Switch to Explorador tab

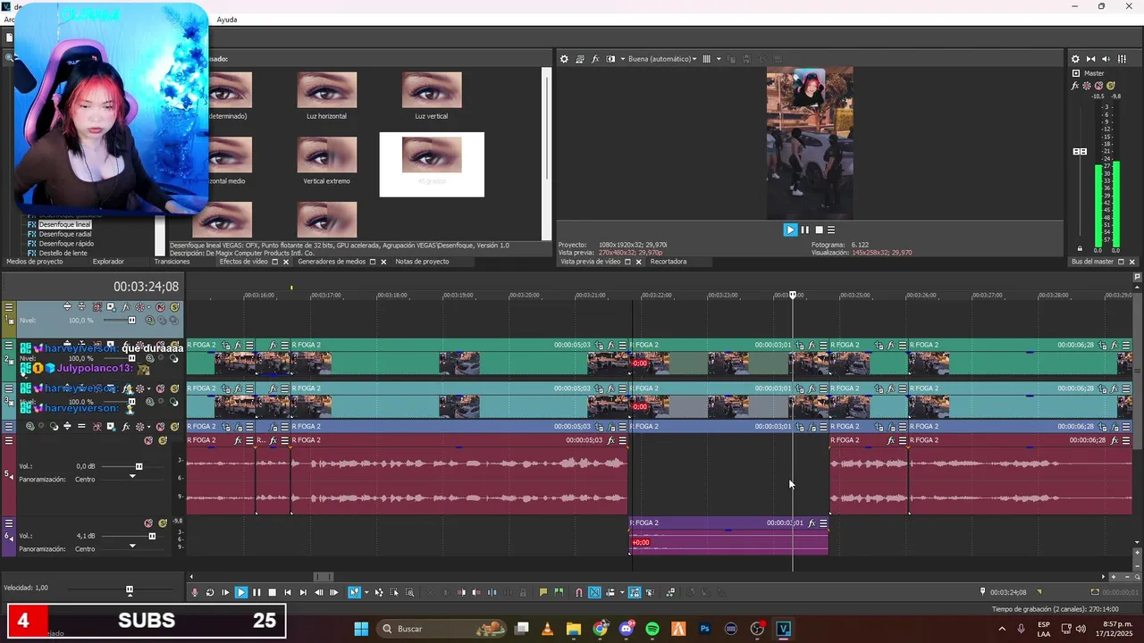tap(108, 262)
